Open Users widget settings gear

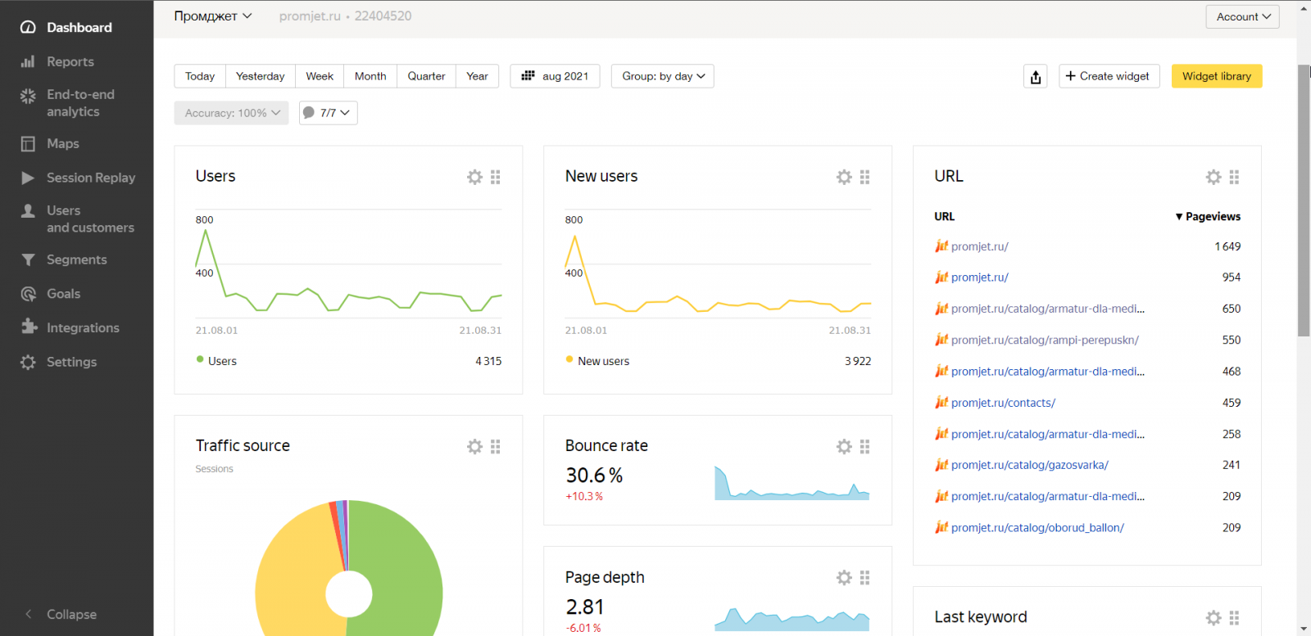point(474,177)
